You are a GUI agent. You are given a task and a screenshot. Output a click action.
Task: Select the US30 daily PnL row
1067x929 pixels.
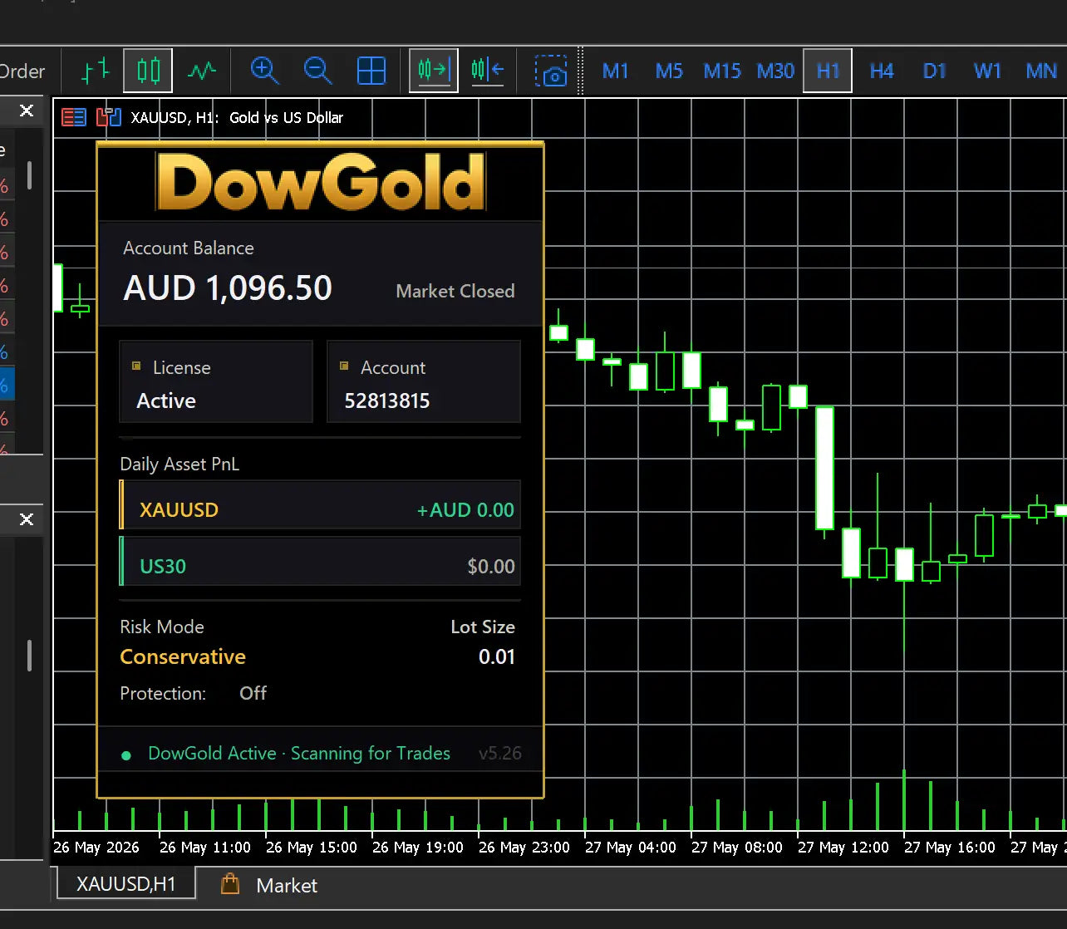pyautogui.click(x=320, y=561)
